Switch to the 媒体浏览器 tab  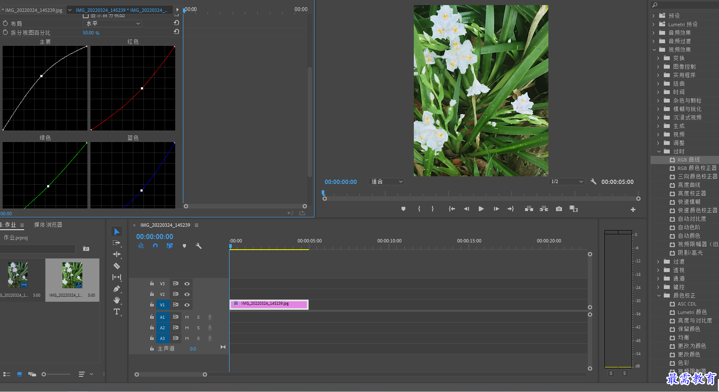pyautogui.click(x=48, y=225)
